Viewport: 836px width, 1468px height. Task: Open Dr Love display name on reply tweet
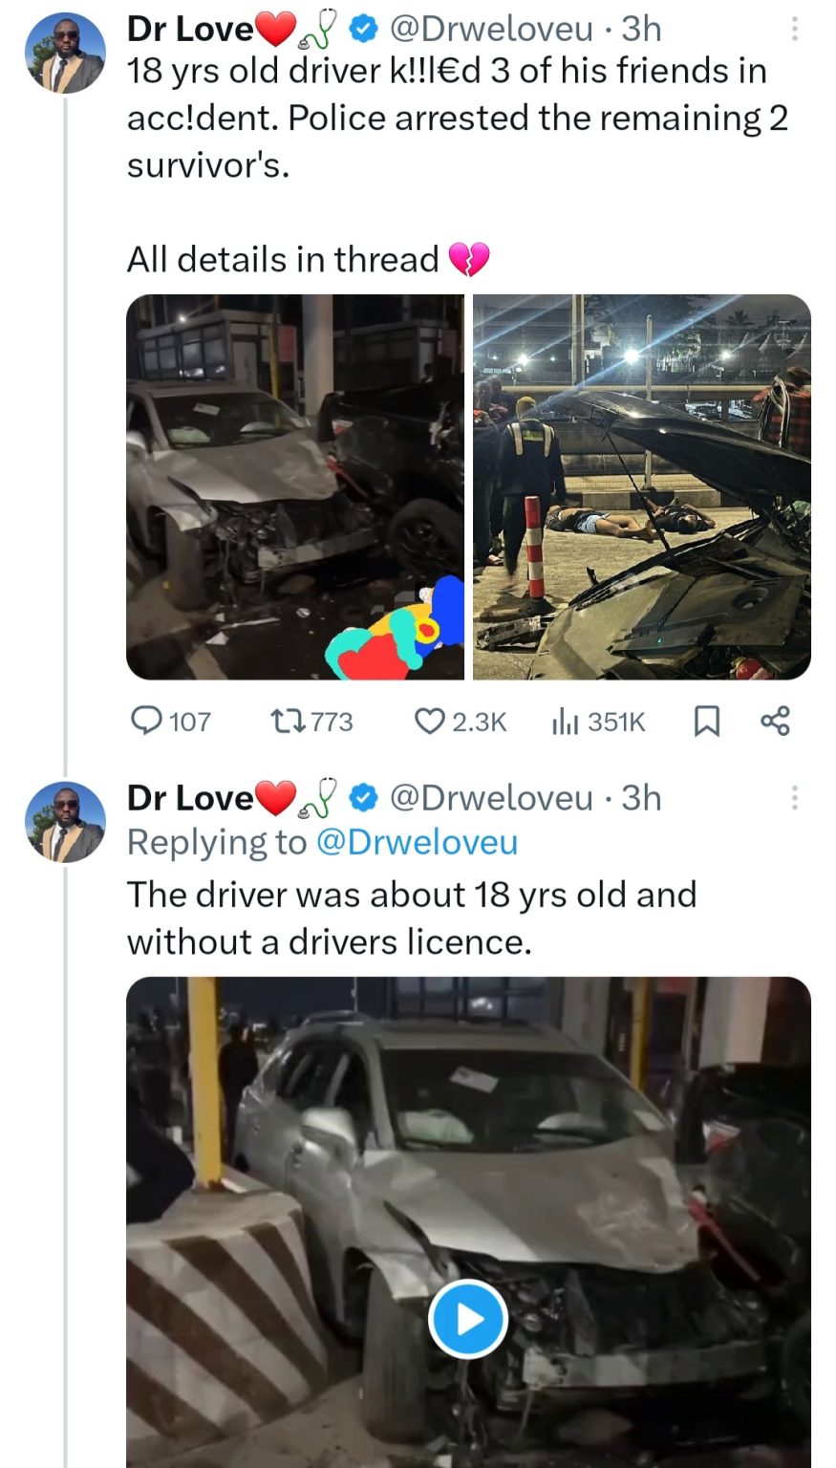(189, 797)
